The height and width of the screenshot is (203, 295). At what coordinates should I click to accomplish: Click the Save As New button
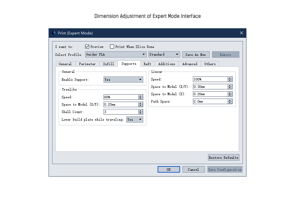[x=196, y=55]
